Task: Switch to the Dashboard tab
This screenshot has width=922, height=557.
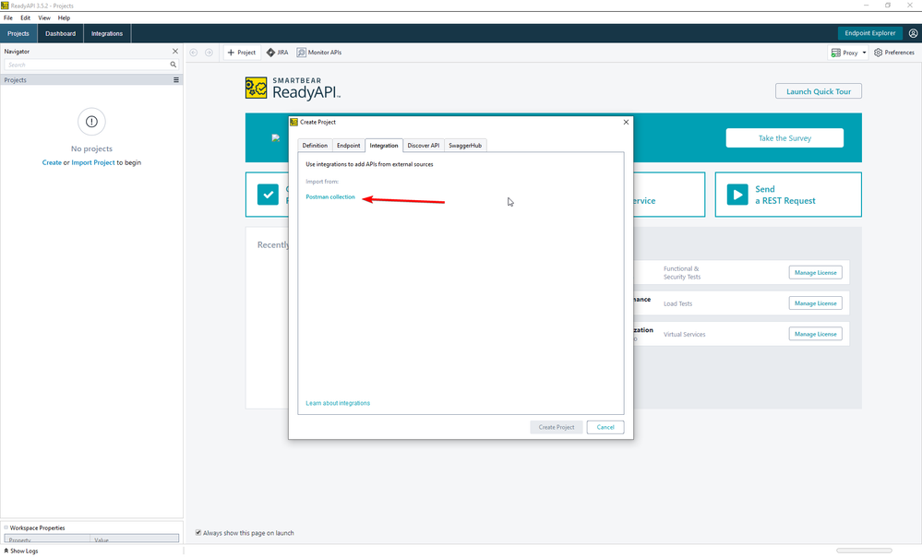Action: coord(61,33)
